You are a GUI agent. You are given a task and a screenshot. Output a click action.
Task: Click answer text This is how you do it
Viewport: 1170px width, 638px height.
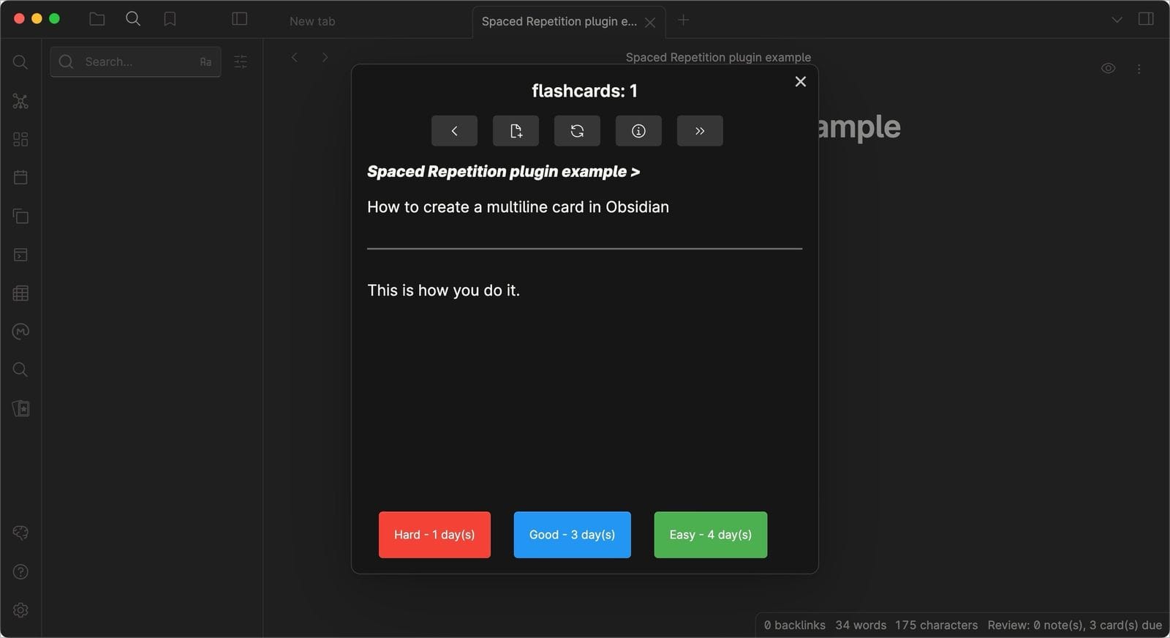pyautogui.click(x=443, y=290)
